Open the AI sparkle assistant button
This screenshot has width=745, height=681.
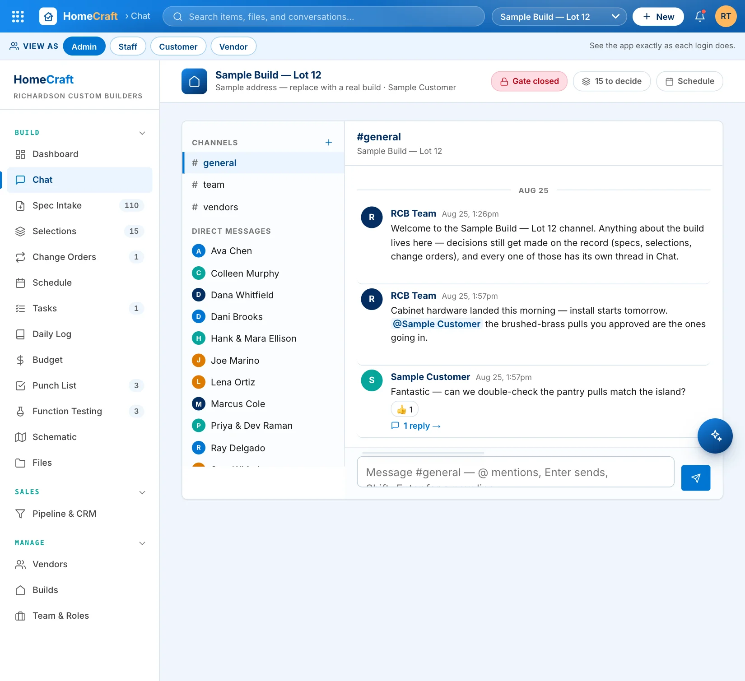715,435
